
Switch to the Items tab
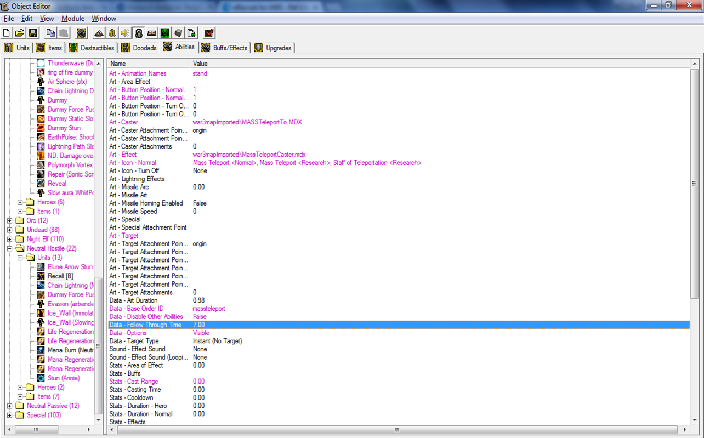(x=49, y=48)
